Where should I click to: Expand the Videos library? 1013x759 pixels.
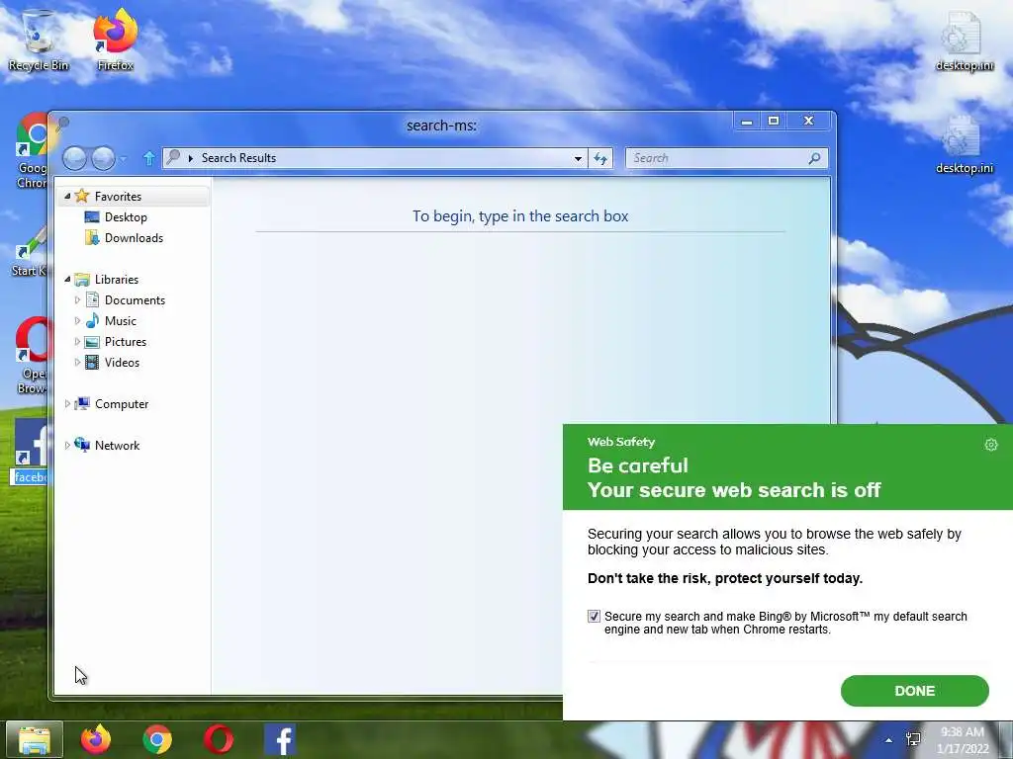(77, 362)
